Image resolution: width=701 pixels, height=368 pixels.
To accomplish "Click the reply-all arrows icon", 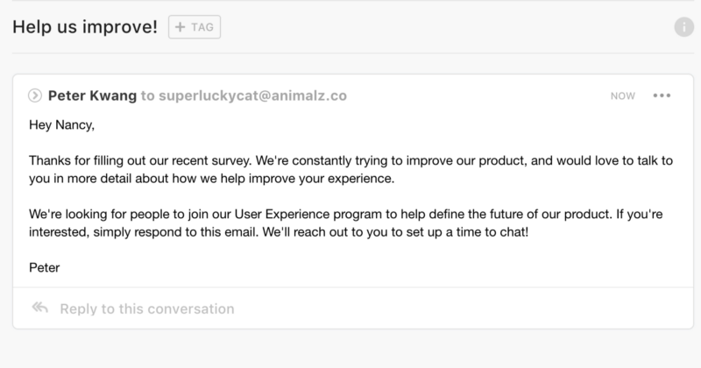I will click(39, 308).
